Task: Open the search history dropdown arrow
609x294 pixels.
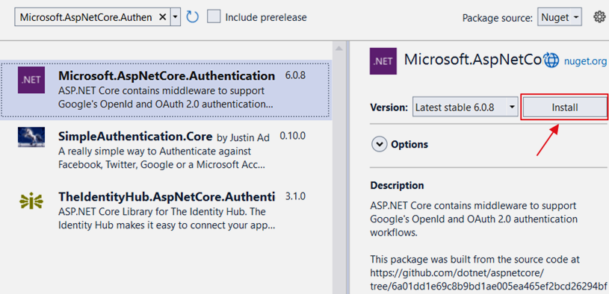Action: [x=175, y=17]
